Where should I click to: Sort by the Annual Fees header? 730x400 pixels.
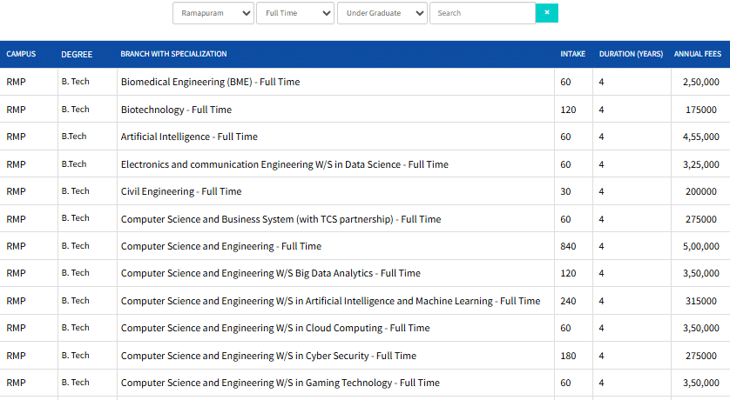(697, 54)
